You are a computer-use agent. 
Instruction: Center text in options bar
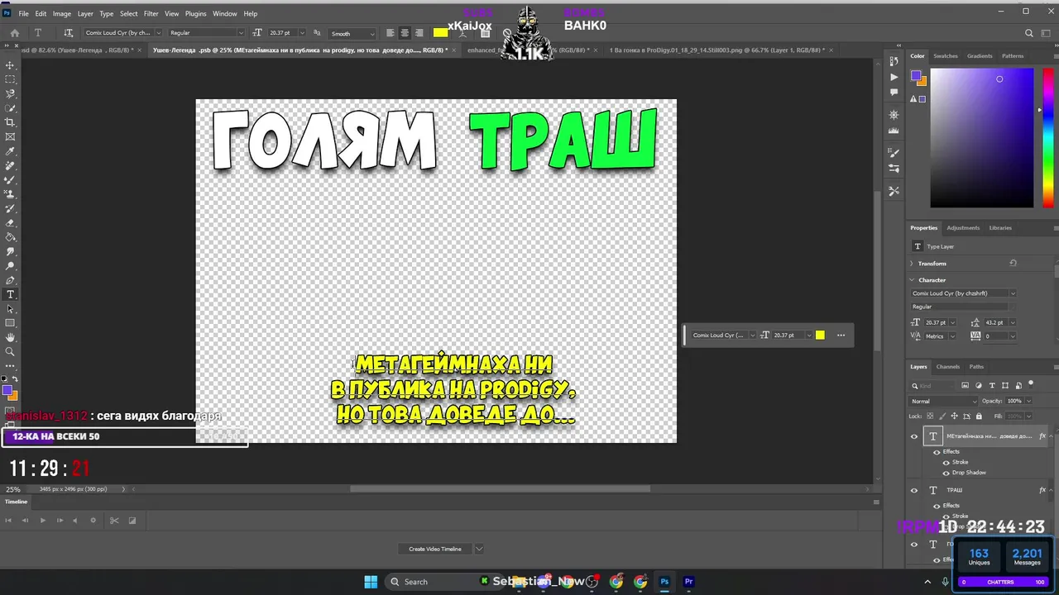[405, 33]
